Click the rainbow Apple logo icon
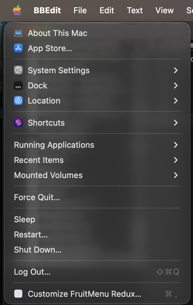This screenshot has width=193, height=305. pos(17,10)
